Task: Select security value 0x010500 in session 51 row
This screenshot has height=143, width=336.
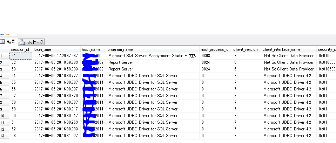Action: pyautogui.click(x=327, y=56)
